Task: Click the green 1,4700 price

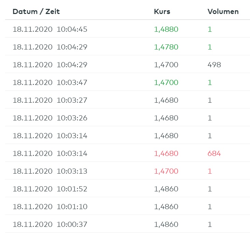Action: coord(166,83)
